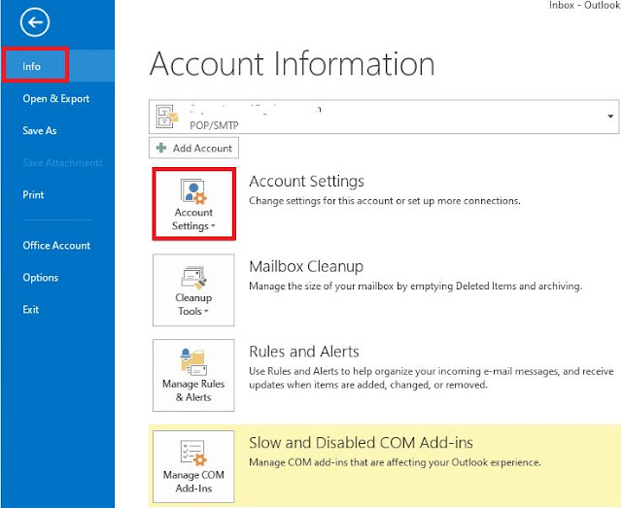Screen dimensions: 622x508
Task: Click the Mailbox Cleanup heading text
Action: coord(306,266)
